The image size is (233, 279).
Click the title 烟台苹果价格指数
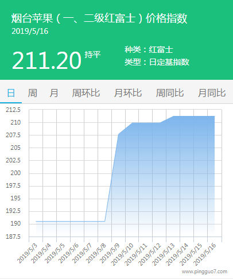(x=99, y=18)
